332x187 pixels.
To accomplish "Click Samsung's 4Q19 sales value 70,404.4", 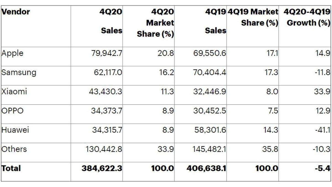I will coord(210,73).
